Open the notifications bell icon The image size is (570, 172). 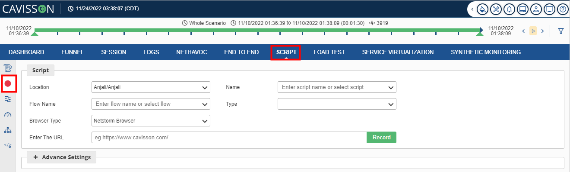click(510, 9)
